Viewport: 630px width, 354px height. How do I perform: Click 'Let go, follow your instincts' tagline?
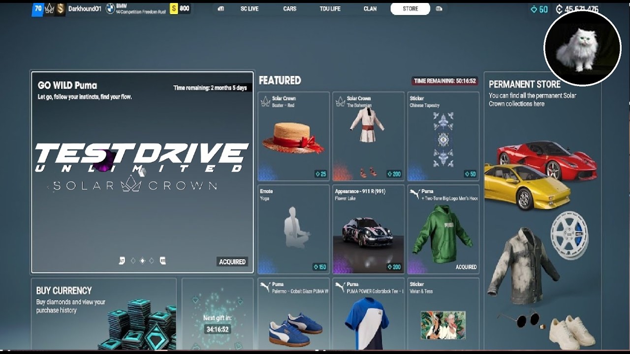point(85,97)
